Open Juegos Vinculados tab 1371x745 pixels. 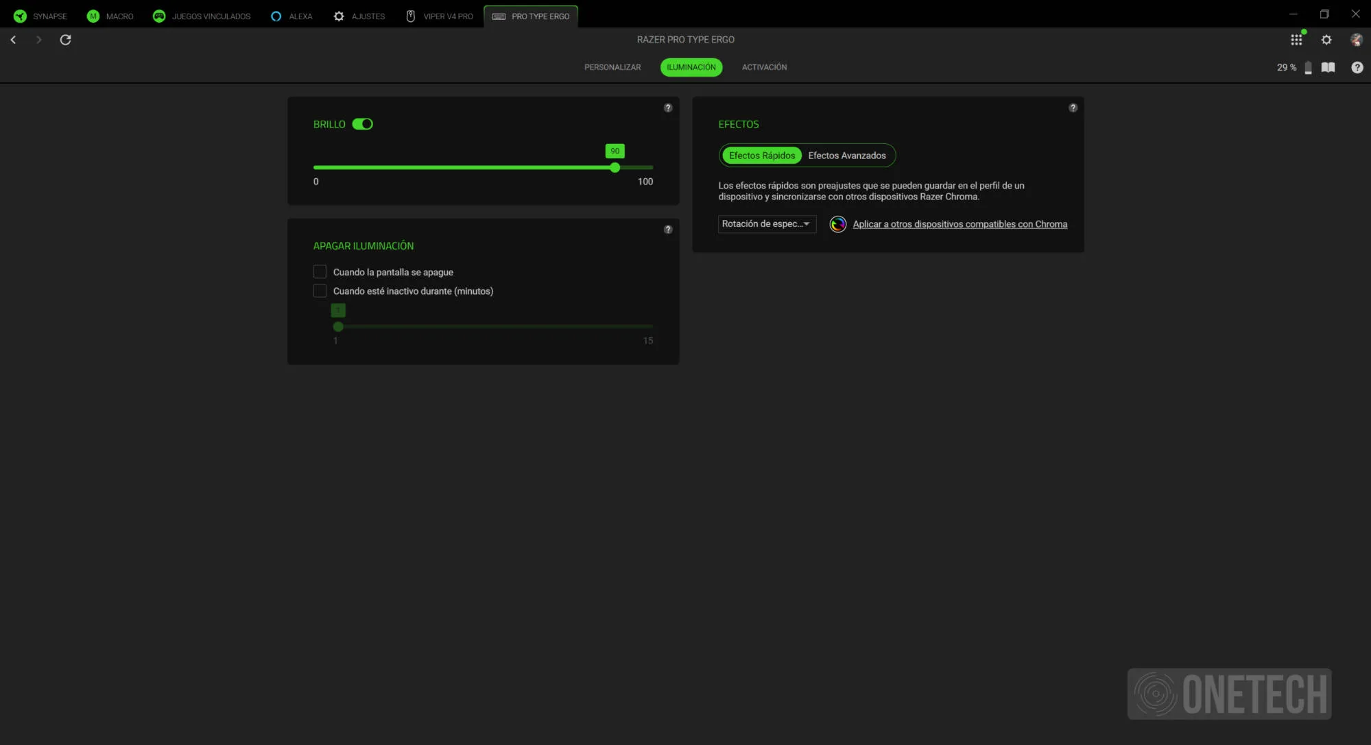pos(202,16)
